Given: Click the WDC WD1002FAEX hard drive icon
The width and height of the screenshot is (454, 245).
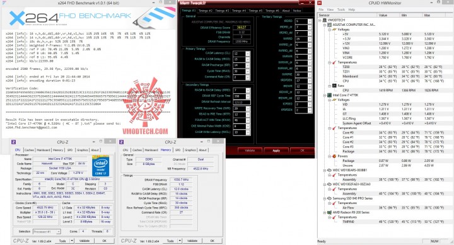Looking at the screenshot, I should click(329, 184).
